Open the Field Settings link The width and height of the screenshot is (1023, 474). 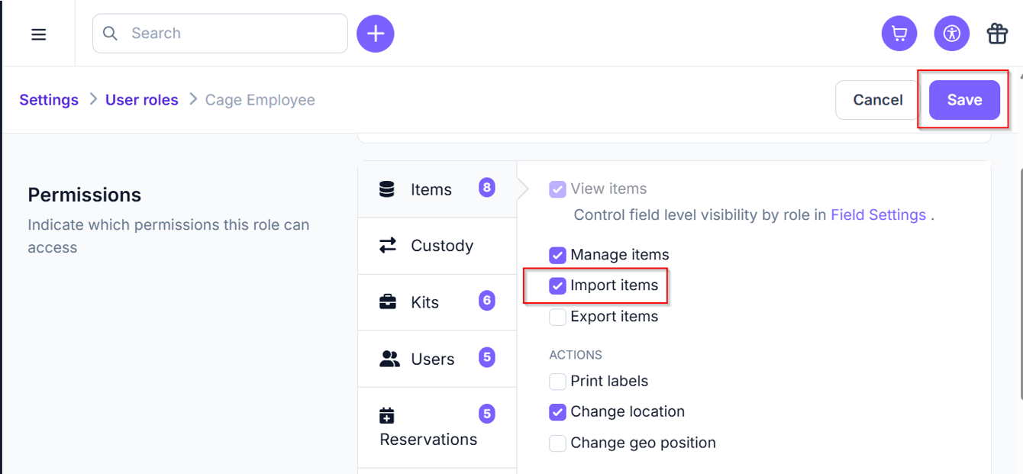[x=878, y=215]
